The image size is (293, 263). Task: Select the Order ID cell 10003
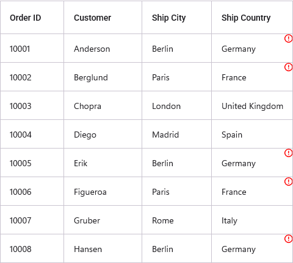click(x=32, y=105)
